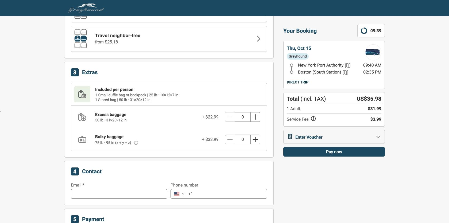449x223 pixels.
Task: Click the Email input field
Action: [119, 194]
